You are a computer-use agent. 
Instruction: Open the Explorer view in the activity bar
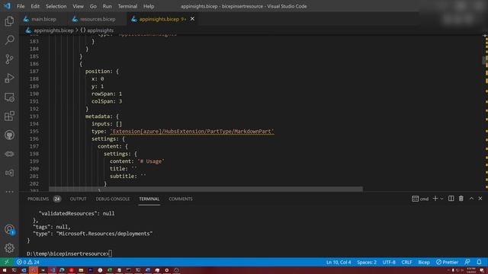(x=9, y=21)
